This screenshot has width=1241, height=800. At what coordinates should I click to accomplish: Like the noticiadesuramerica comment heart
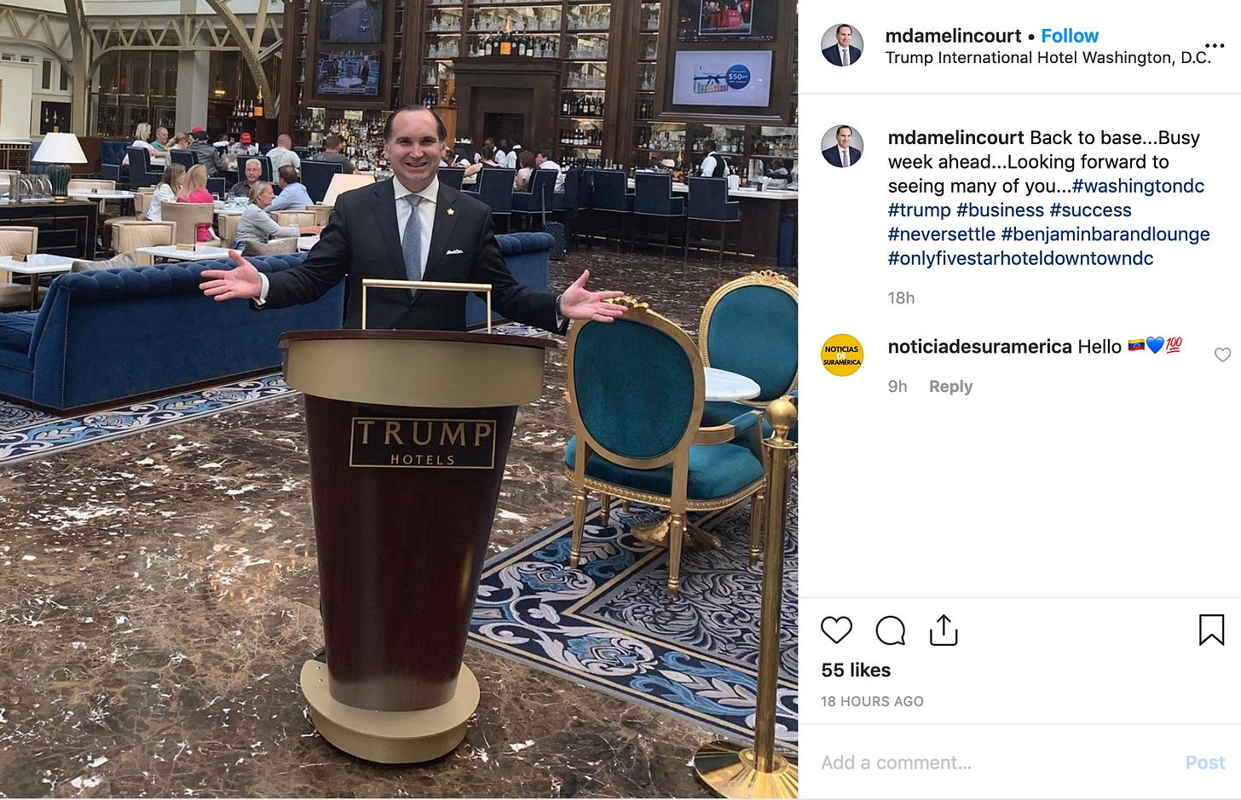coord(1222,354)
